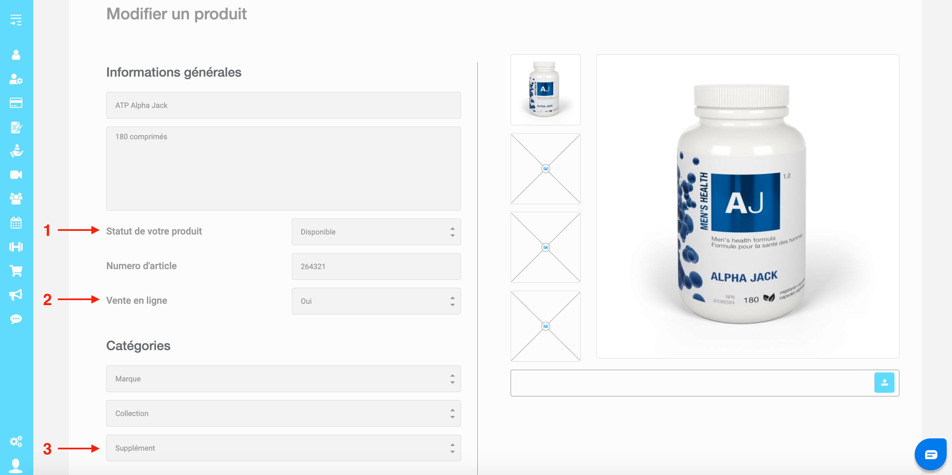This screenshot has height=475, width=952.
Task: Open the Statut de votre produit dropdown
Action: [376, 232]
